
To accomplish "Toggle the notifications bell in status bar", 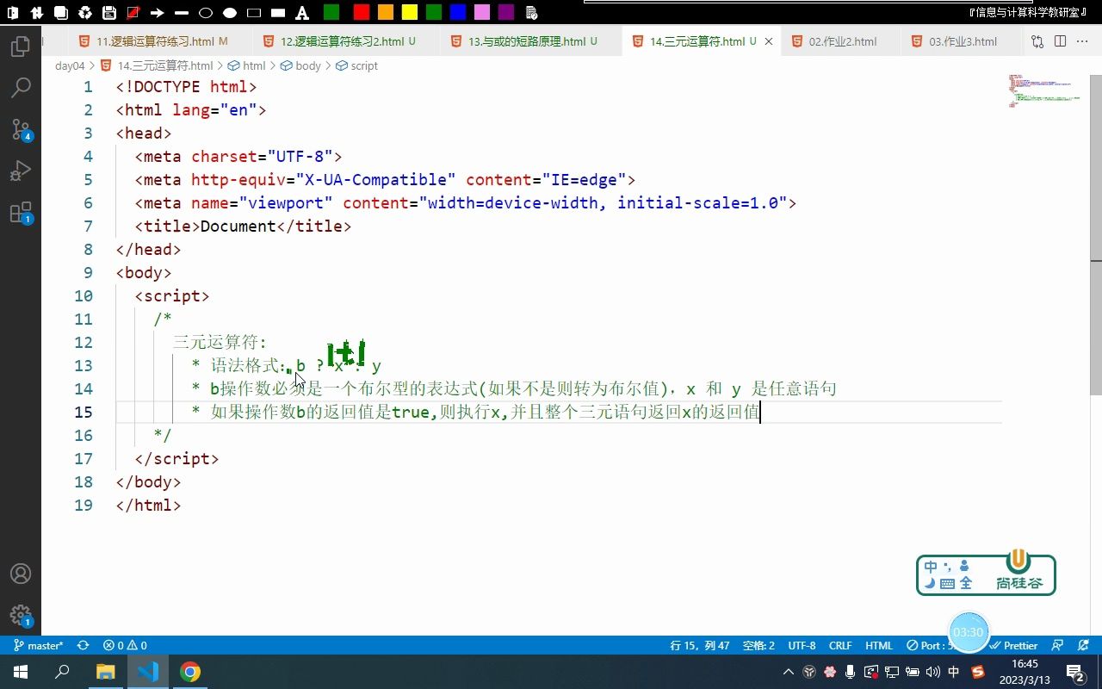I will (x=1081, y=645).
